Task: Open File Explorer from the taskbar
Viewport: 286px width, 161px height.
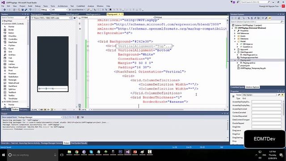Action: tap(69, 152)
